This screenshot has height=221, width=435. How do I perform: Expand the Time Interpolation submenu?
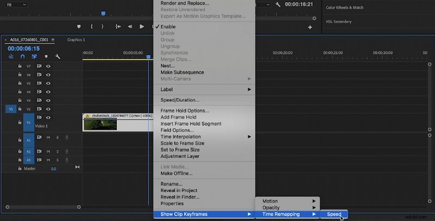tap(204, 136)
